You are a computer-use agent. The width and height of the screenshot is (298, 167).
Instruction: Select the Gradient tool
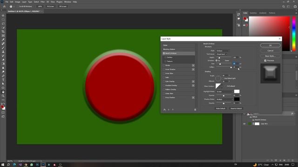(3, 64)
